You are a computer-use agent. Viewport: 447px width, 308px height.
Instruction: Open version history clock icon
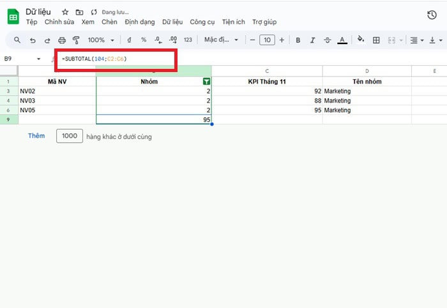coord(432,15)
